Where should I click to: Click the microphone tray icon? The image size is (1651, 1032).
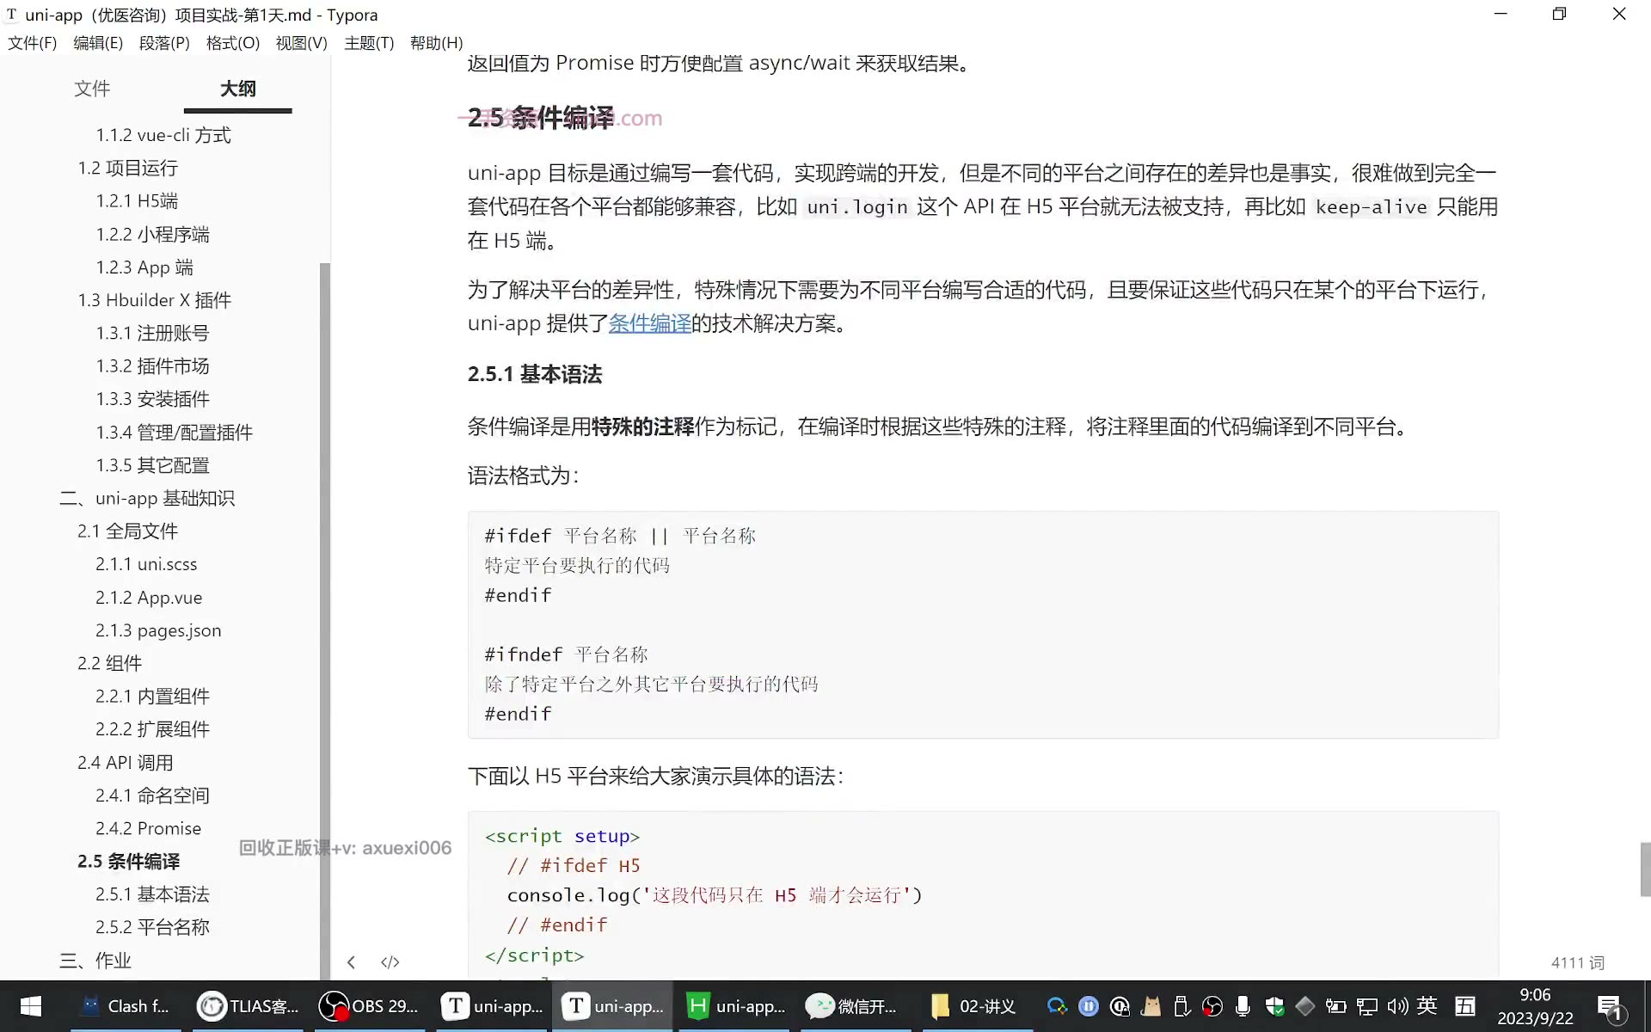tap(1243, 1006)
